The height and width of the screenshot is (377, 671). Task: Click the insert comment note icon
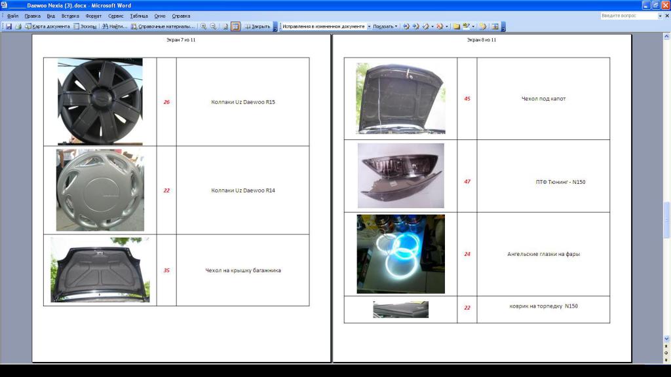456,27
